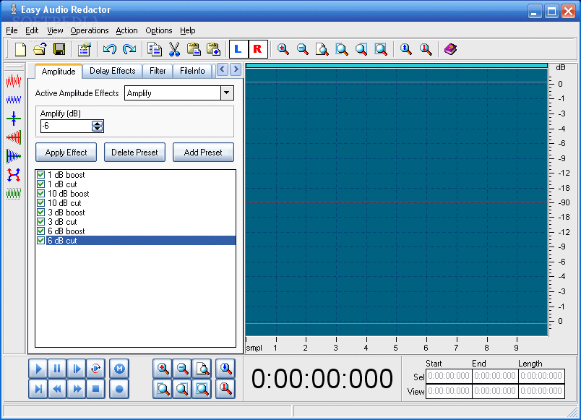Viewport: 581px width, 420px height.
Task: Switch to the Filter tab
Action: coord(158,71)
